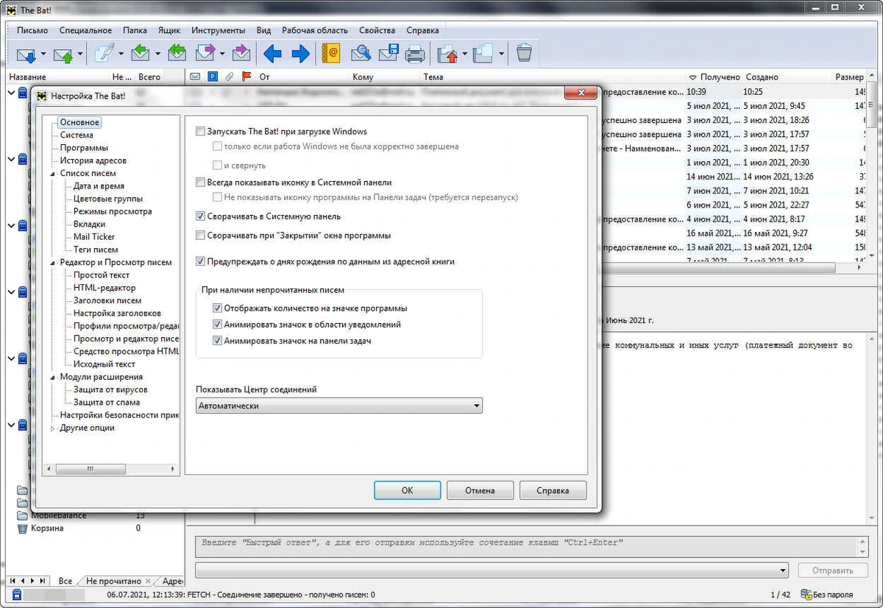Close the Не прочитано tab with its x
The height and width of the screenshot is (608, 883).
148,582
